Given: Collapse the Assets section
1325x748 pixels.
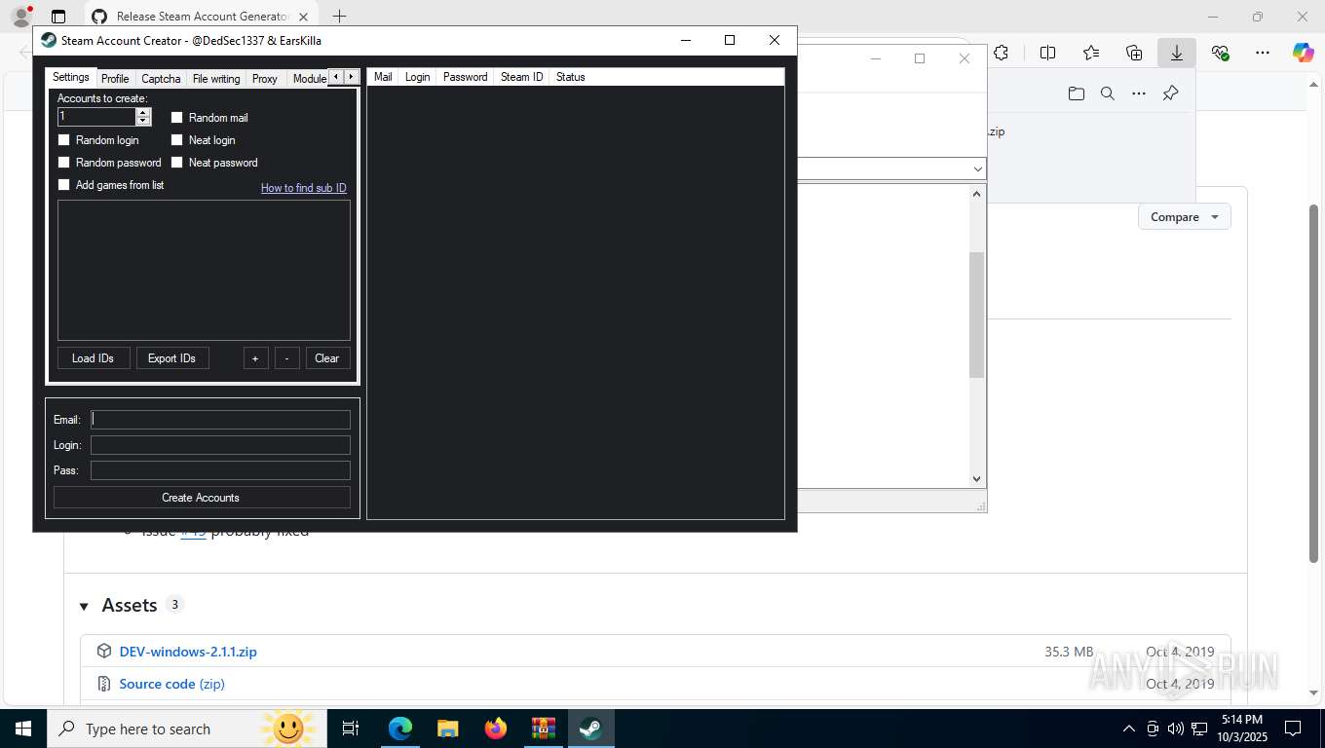Looking at the screenshot, I should point(84,606).
